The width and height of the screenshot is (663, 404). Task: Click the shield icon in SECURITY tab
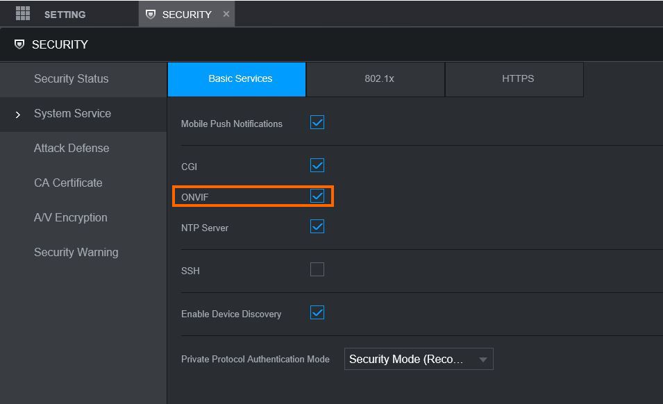[x=151, y=15]
